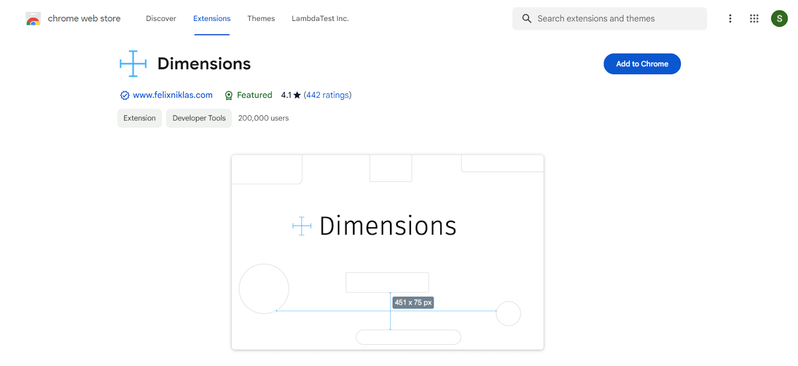
Task: Go to the Discover tab
Action: [x=161, y=18]
